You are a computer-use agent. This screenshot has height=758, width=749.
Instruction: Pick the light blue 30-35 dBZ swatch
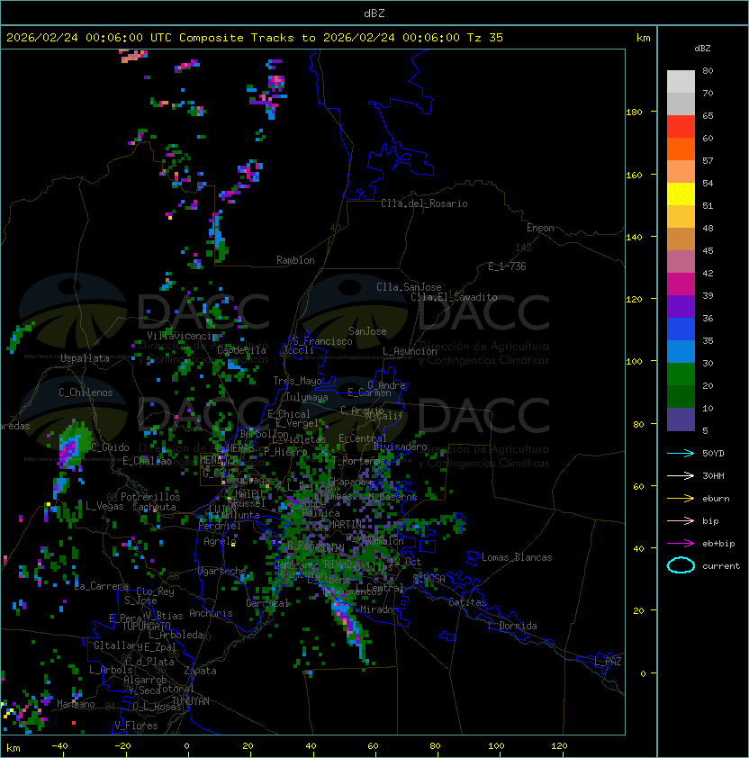point(681,351)
